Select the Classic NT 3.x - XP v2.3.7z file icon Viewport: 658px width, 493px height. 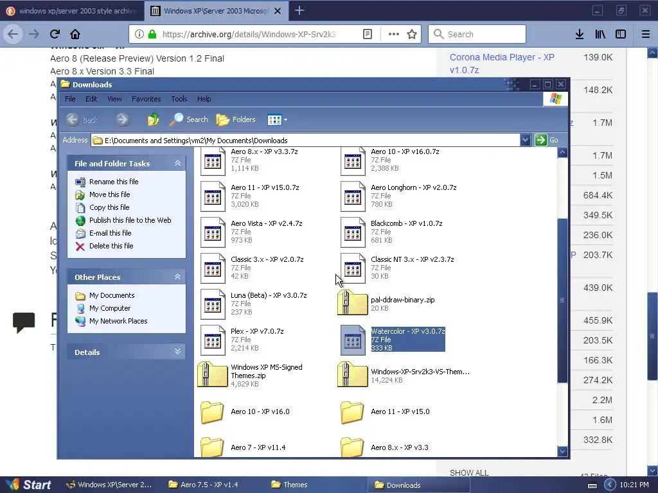coord(353,268)
